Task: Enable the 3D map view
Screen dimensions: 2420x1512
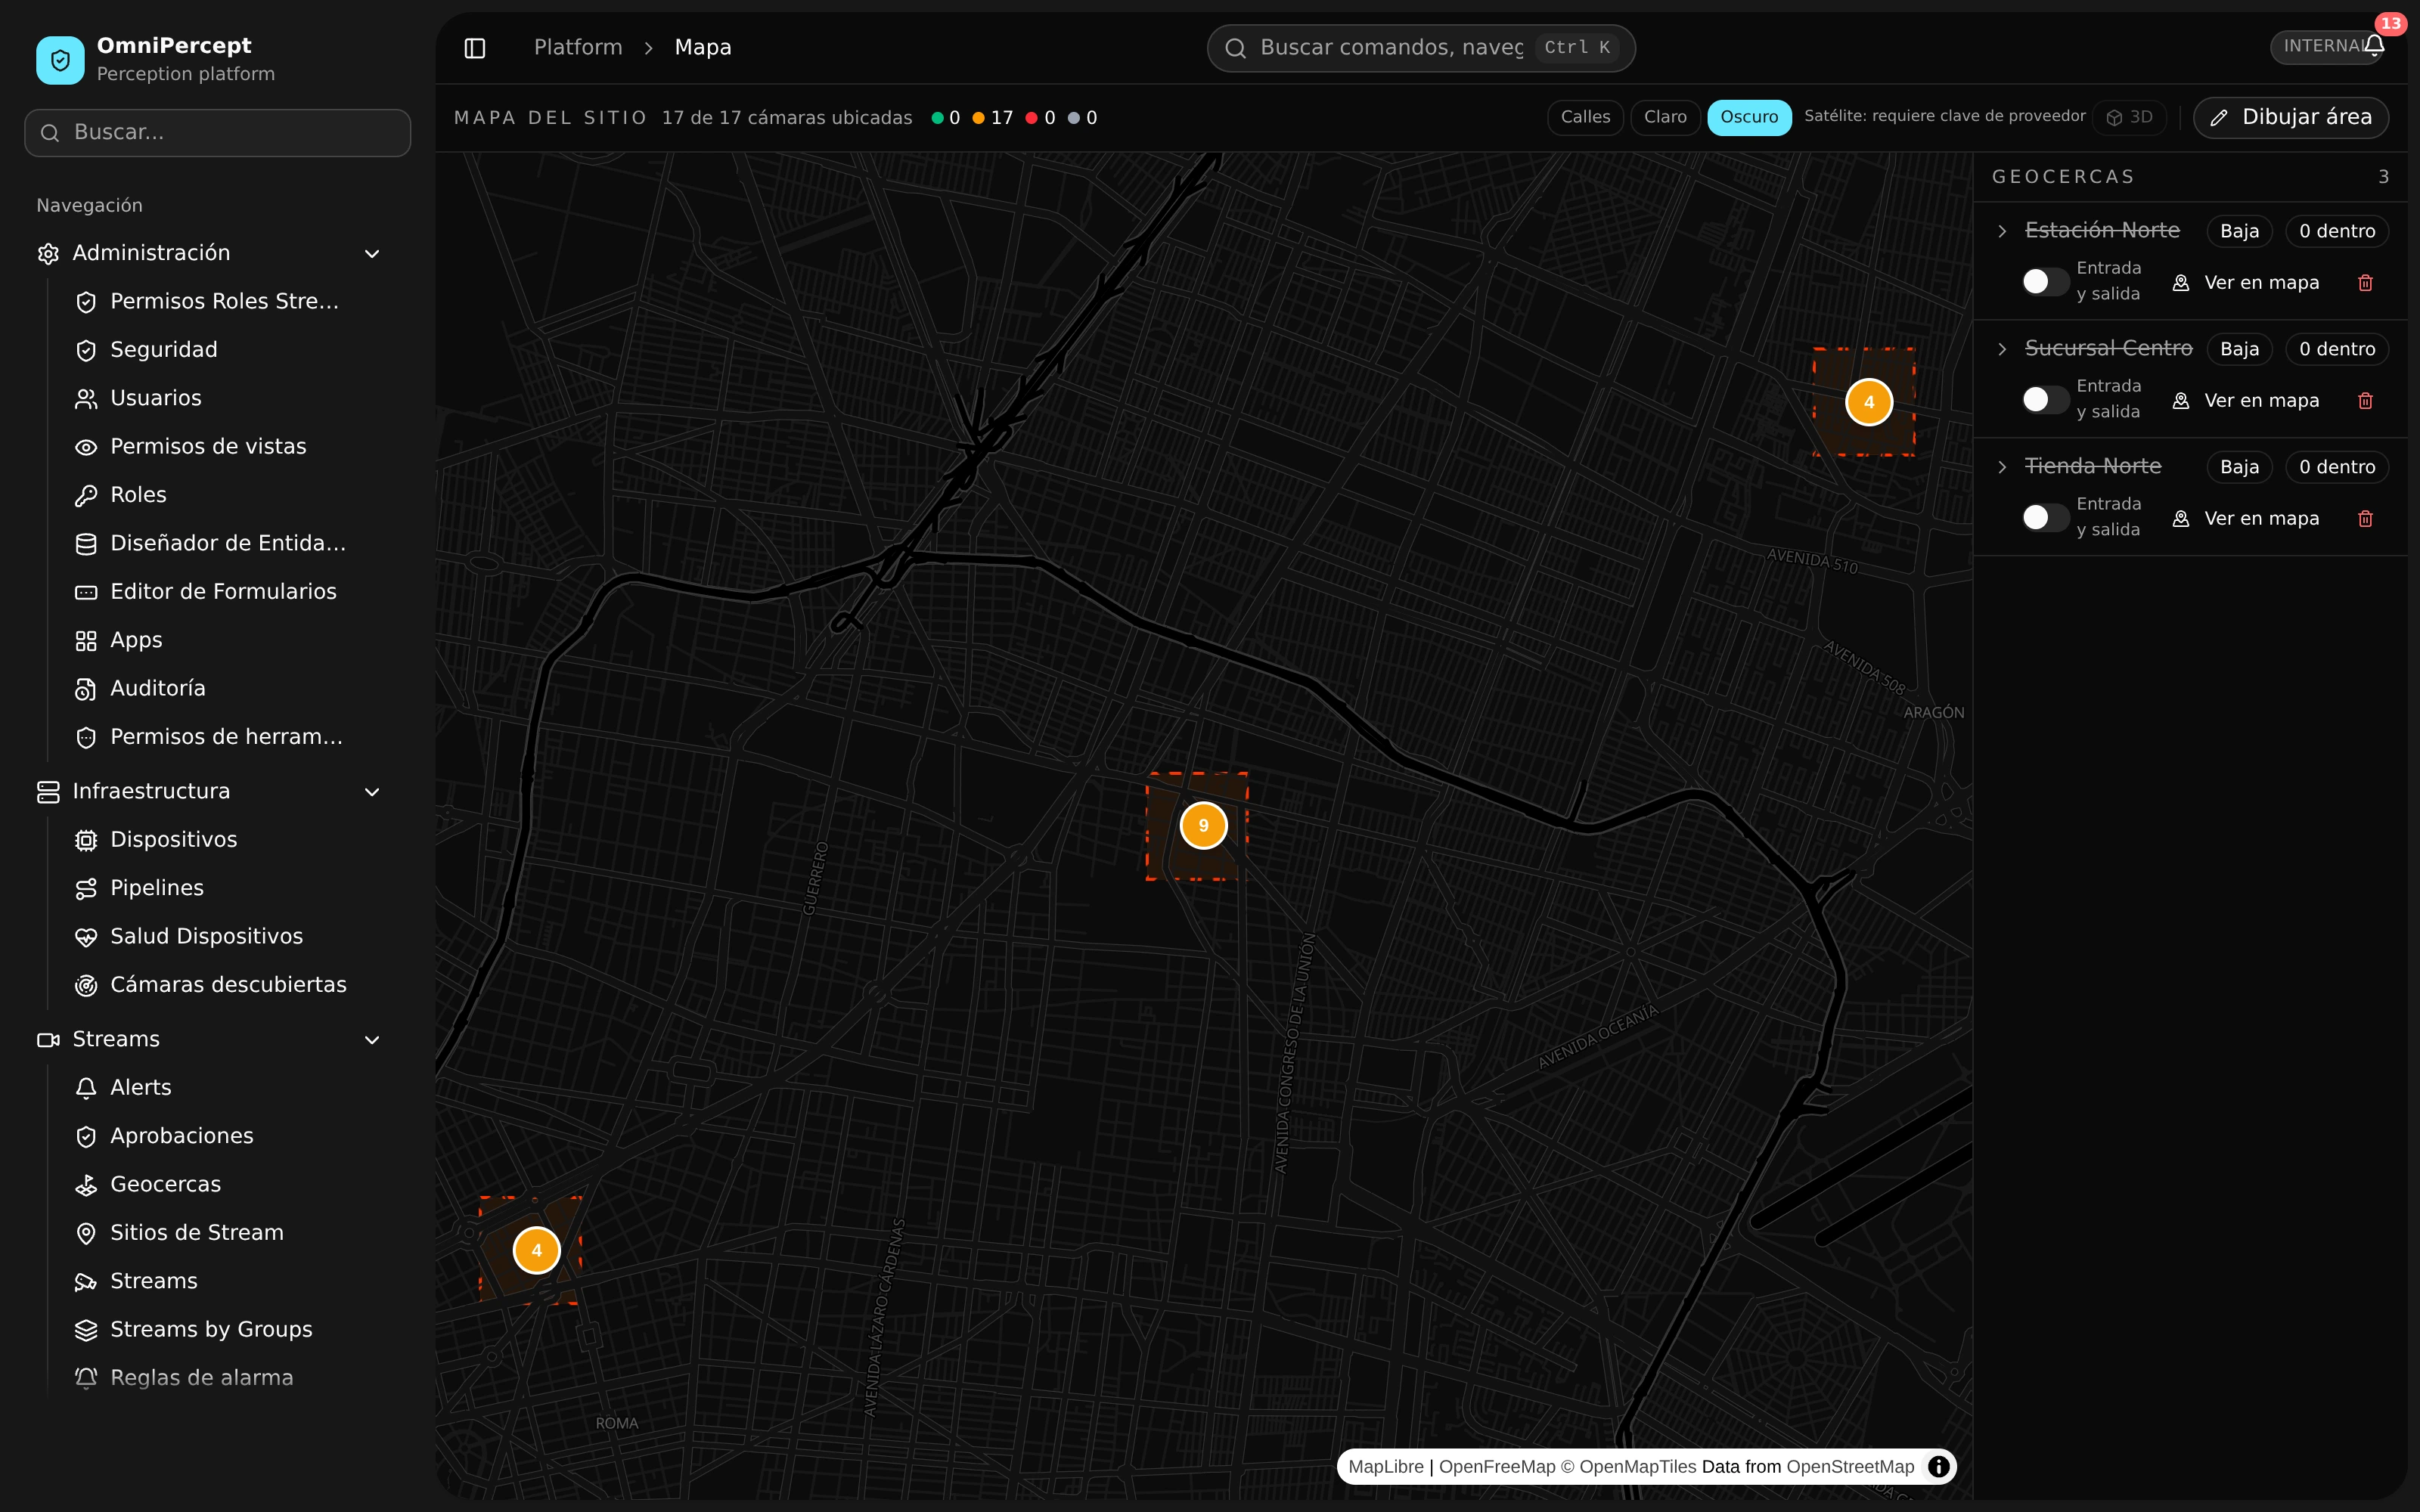Action: (2130, 117)
